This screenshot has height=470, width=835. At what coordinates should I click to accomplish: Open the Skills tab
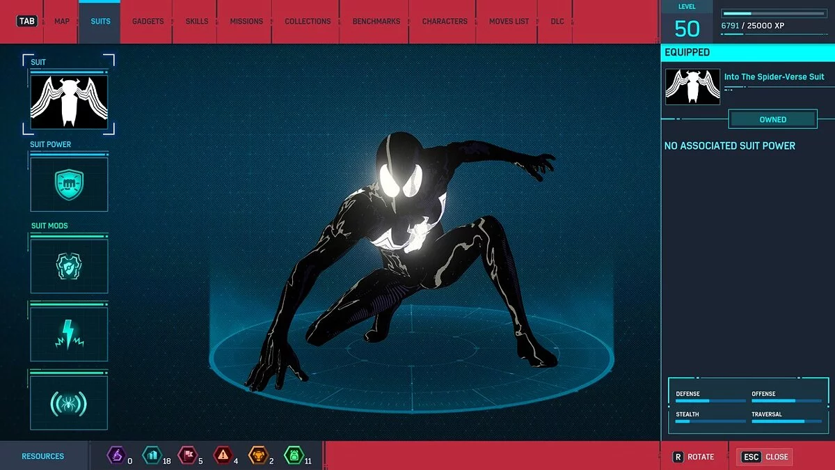[x=197, y=22]
